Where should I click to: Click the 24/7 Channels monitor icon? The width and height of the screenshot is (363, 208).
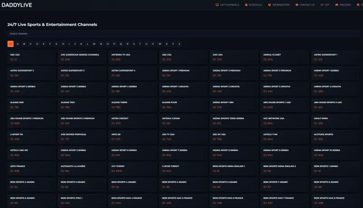click(217, 5)
